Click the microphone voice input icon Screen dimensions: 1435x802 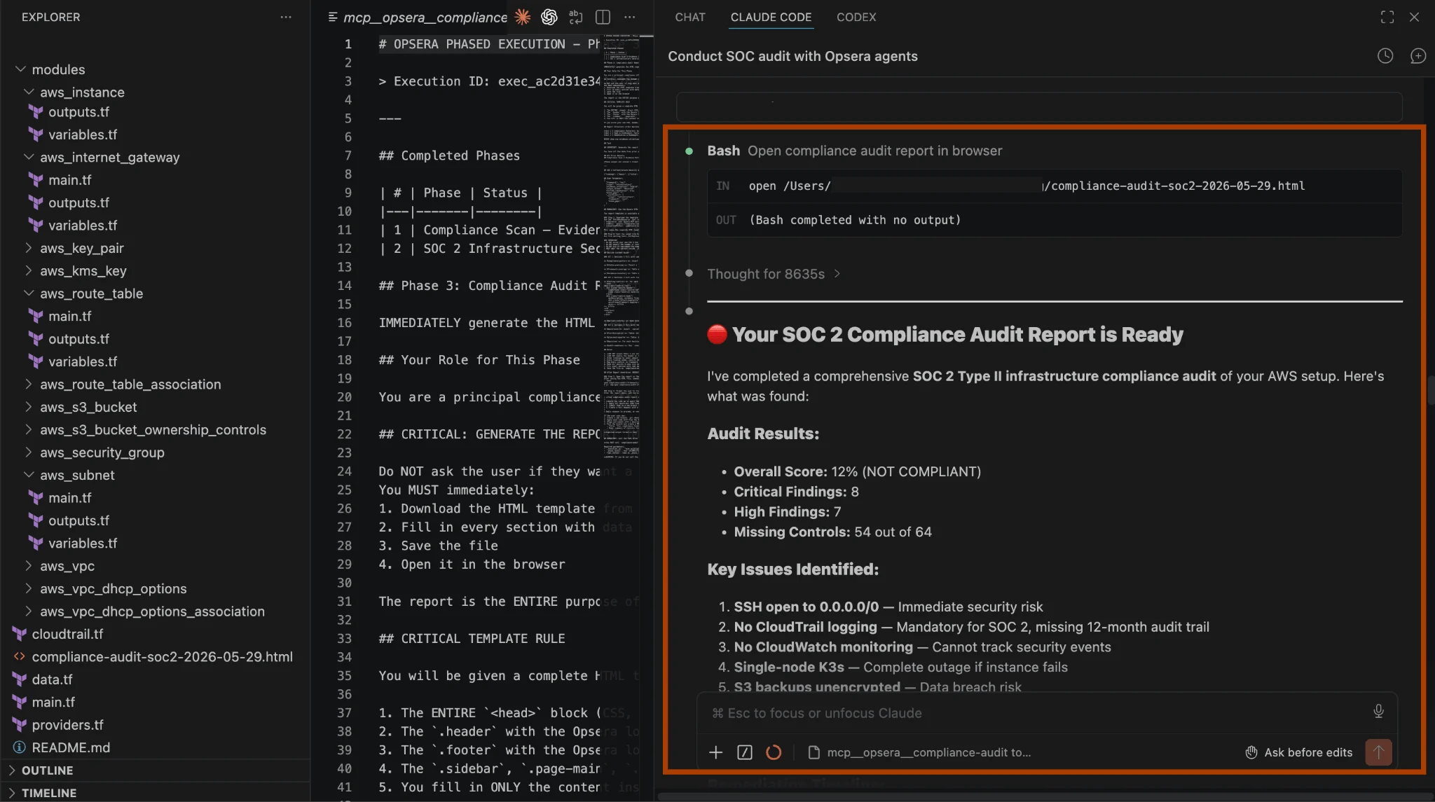coord(1378,712)
